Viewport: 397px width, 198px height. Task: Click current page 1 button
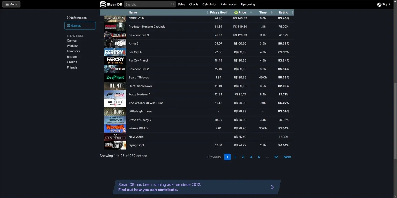tap(227, 157)
